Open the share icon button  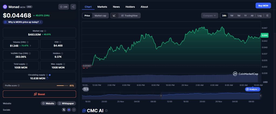(73, 7)
